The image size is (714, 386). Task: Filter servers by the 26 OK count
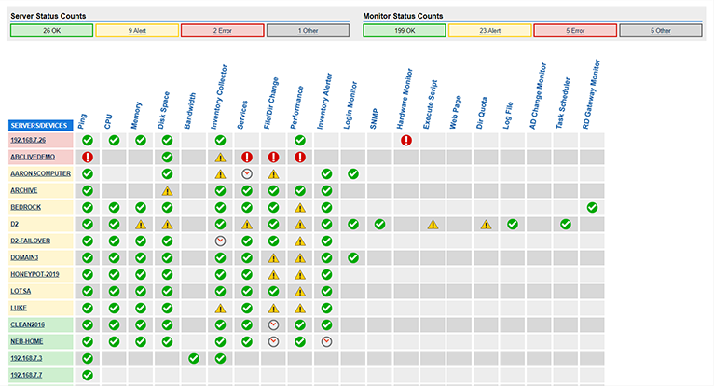tap(52, 31)
